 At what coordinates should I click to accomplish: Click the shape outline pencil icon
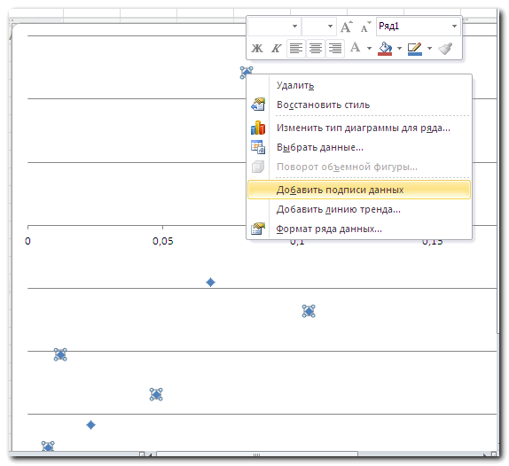pos(415,49)
